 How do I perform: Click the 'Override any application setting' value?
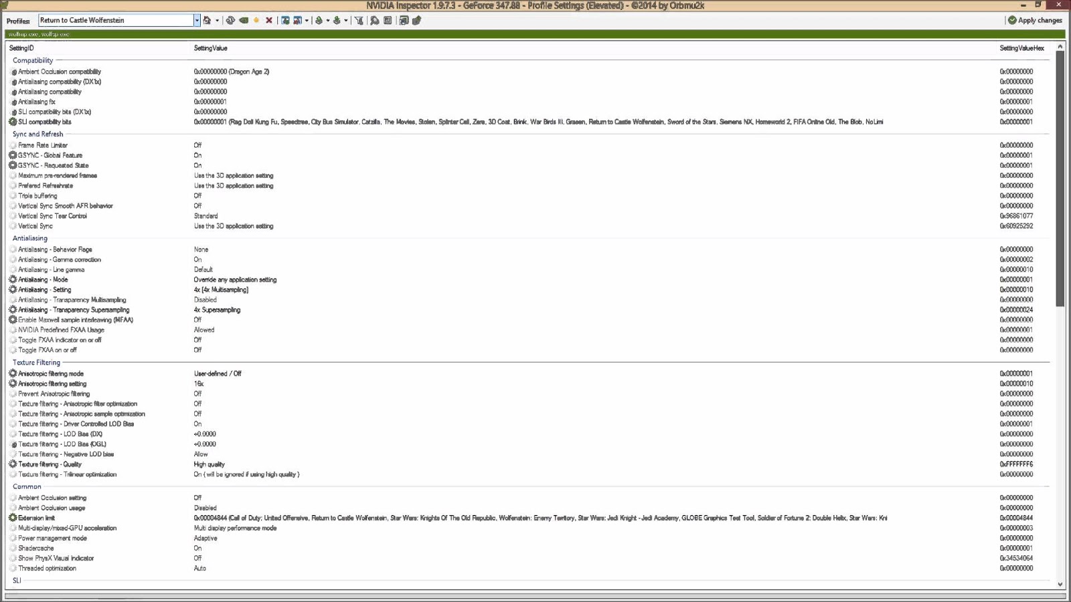click(x=235, y=280)
